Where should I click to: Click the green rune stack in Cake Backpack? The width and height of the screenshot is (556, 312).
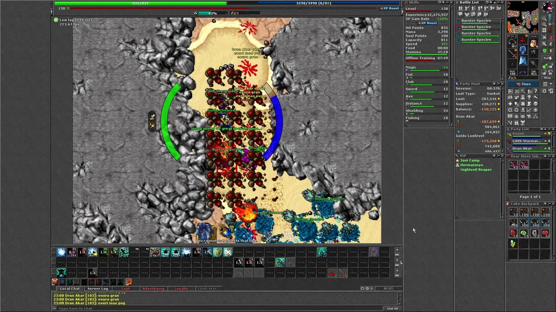click(524, 233)
